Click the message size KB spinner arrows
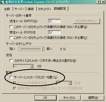This screenshot has height=102, width=106. (32, 66)
